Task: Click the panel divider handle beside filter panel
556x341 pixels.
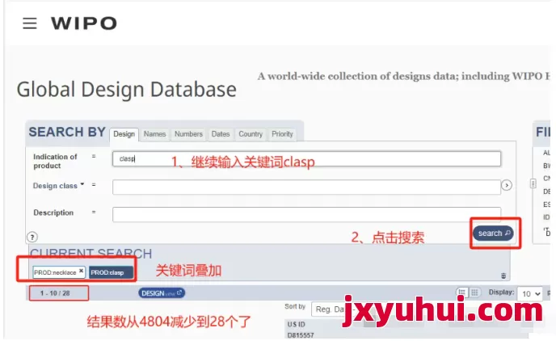Action: click(533, 183)
